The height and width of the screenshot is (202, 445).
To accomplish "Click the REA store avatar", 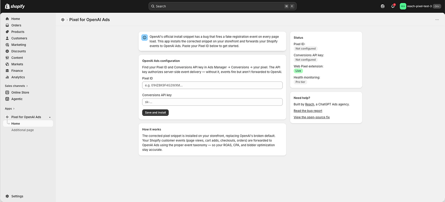I will coord(403,6).
